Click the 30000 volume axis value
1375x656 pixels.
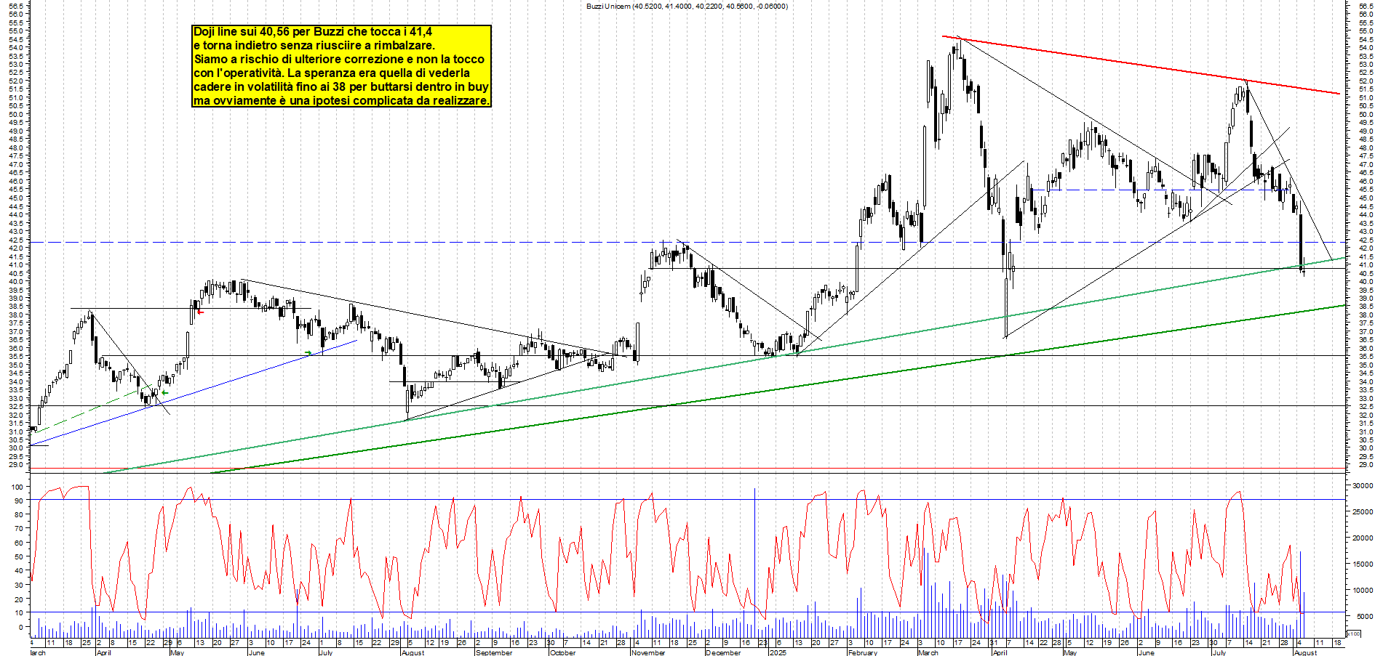click(x=1362, y=485)
